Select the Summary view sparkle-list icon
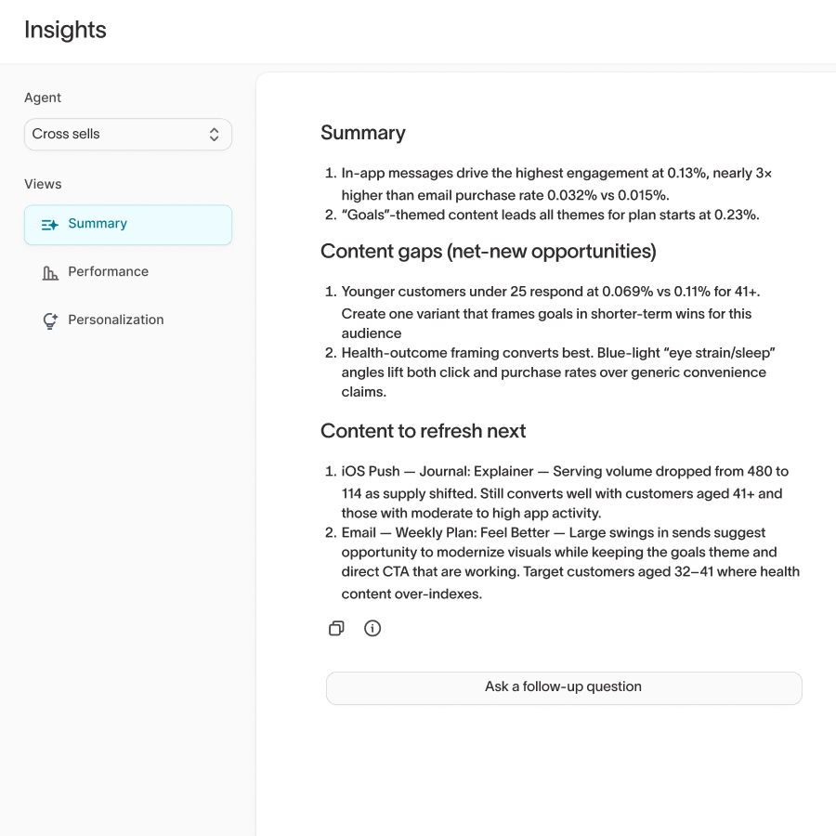 coord(48,224)
